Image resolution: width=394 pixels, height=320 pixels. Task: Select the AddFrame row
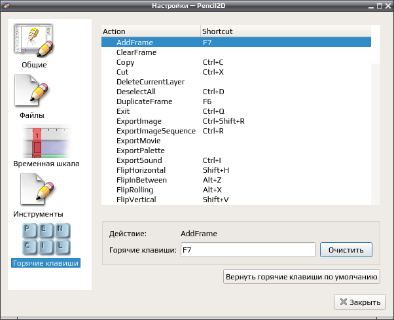[x=236, y=42]
